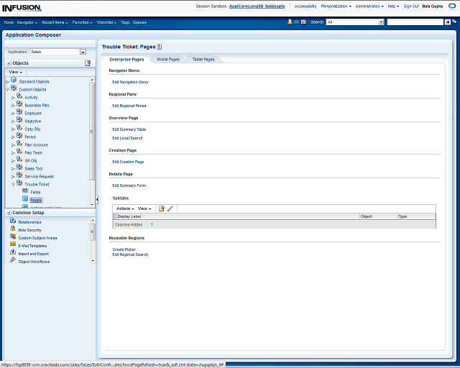Viewport: 460px width, 368px height.
Task: Click the global search text field
Action: pyautogui.click(x=415, y=22)
